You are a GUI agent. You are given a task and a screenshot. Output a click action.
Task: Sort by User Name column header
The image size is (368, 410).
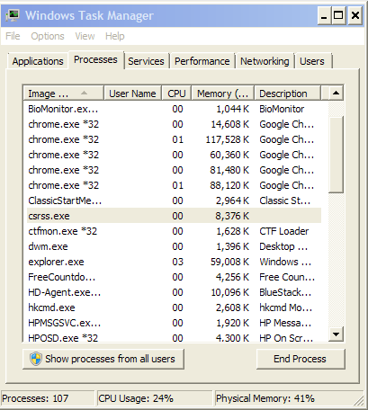pos(132,94)
